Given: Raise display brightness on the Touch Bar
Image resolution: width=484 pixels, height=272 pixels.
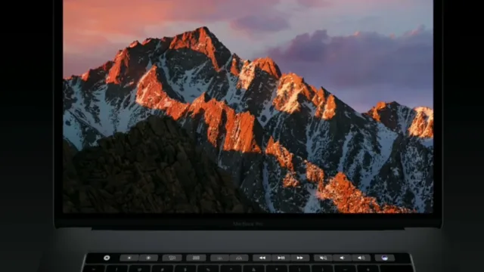Looking at the screenshot, I should 148,258.
